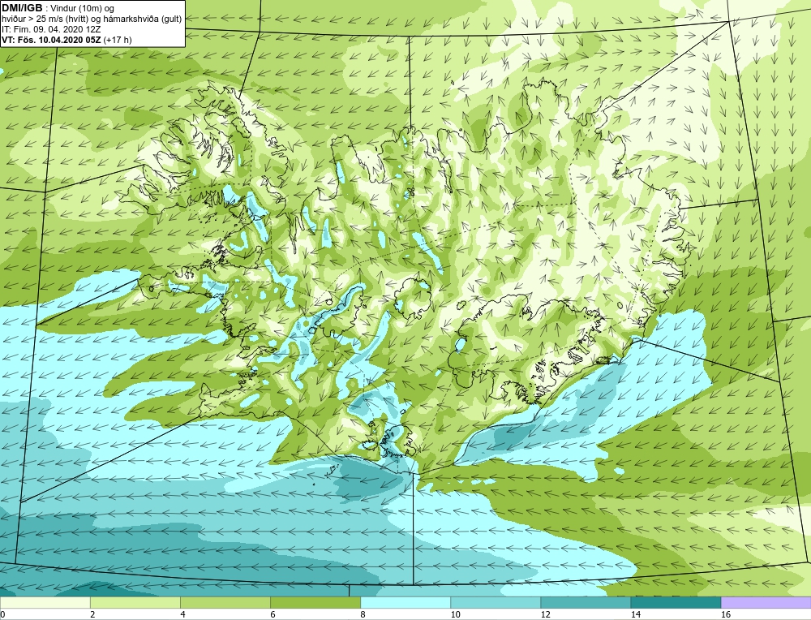Click the 'hviður > 25 m/s (hvítt)' line
Screen dimensions: 811x620
click(x=45, y=19)
